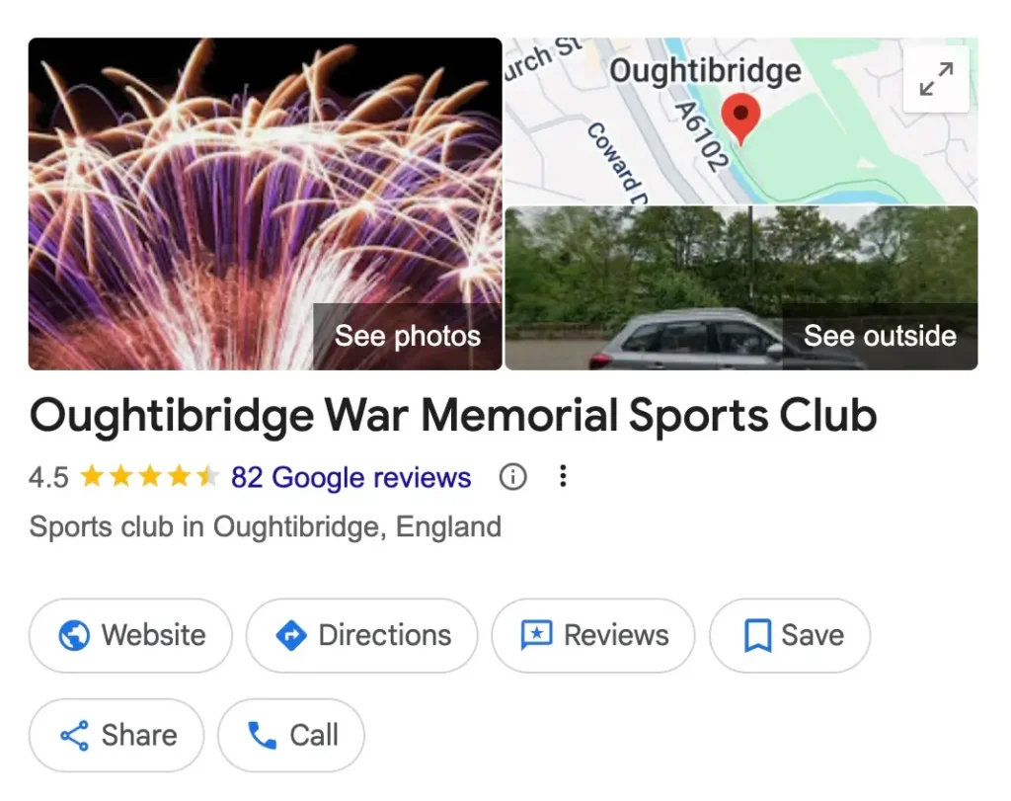Open the street view car thumbnail
Viewport: 1011px width, 801px height.
coord(740,288)
